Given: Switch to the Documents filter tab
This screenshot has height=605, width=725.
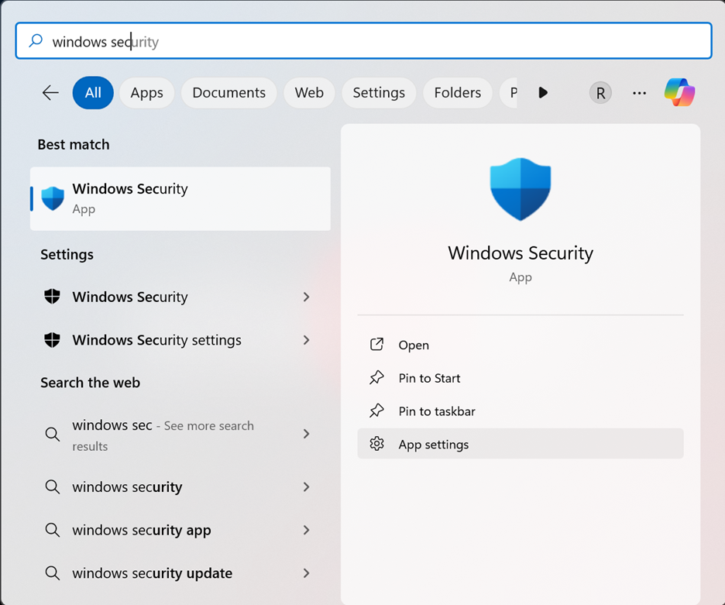Looking at the screenshot, I should coord(228,92).
